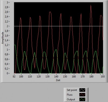Click the Zeit x-axis label

coord(58,80)
